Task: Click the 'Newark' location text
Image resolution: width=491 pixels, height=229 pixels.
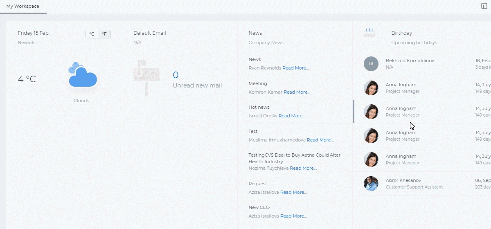Action: [26, 43]
